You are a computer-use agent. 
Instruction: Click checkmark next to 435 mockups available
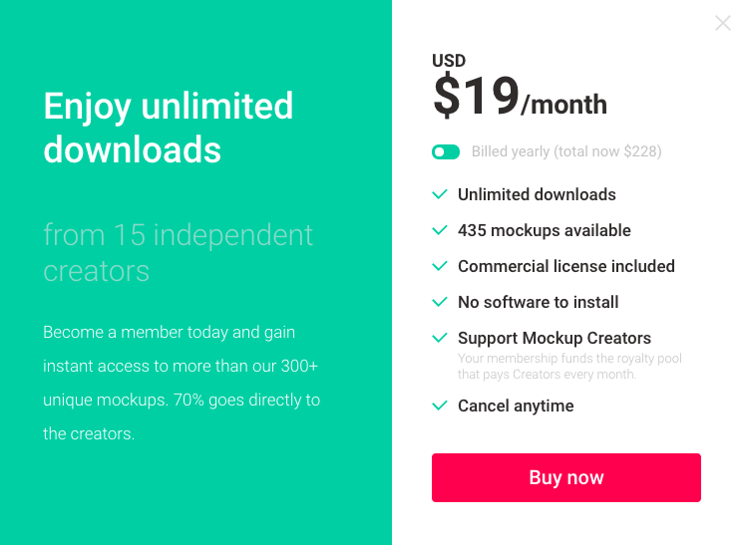tap(439, 230)
